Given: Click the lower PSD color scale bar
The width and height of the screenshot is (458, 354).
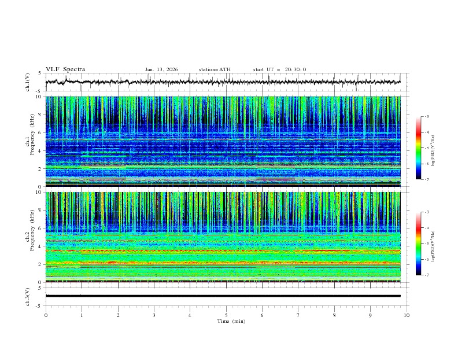Looking at the screenshot, I should click(418, 244).
